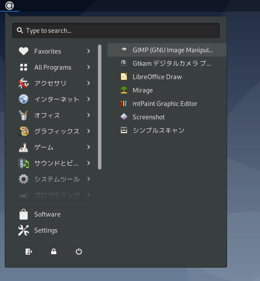Expand the システムツール chevron arrow
260x281 pixels.
point(88,179)
